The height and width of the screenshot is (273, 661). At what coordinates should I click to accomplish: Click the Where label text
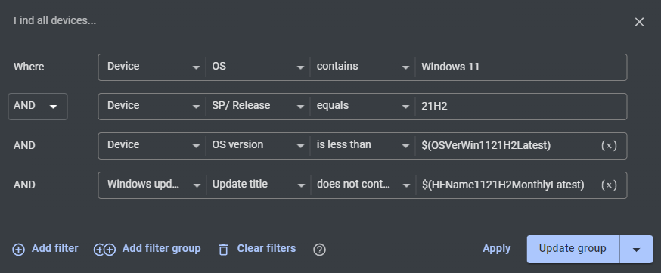click(x=29, y=67)
